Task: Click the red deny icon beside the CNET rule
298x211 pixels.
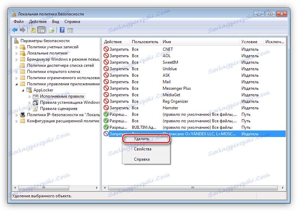Action: pyautogui.click(x=106, y=49)
